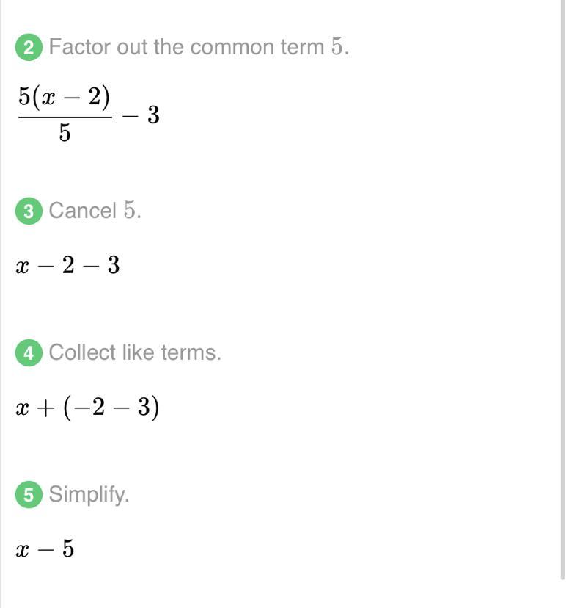
Task: Click the denominator 5 under the fraction
Action: pos(65,134)
